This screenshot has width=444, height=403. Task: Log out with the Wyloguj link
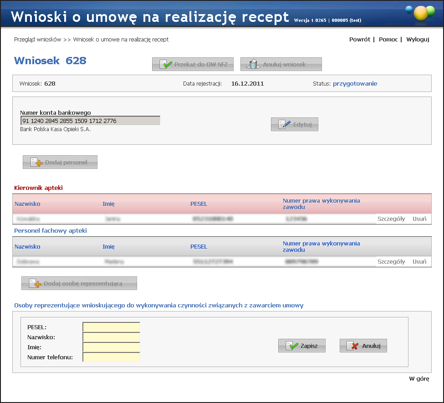tap(418, 40)
